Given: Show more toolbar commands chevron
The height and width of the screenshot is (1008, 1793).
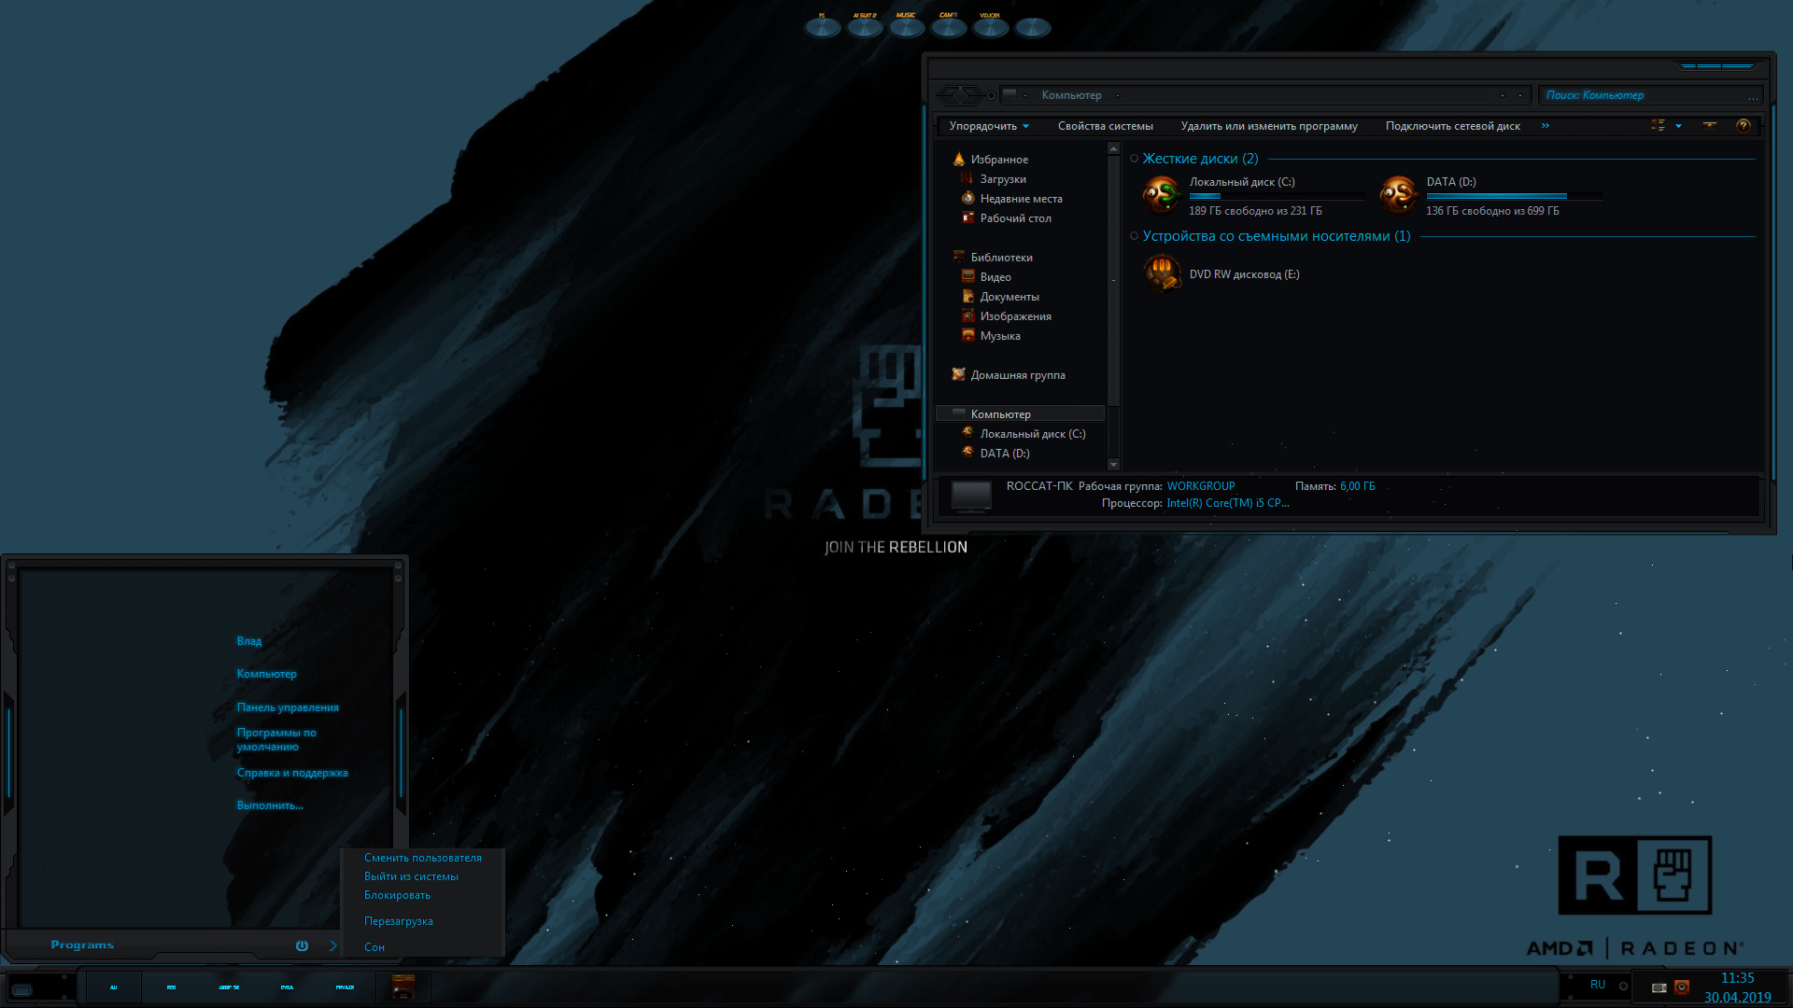Looking at the screenshot, I should [1546, 126].
